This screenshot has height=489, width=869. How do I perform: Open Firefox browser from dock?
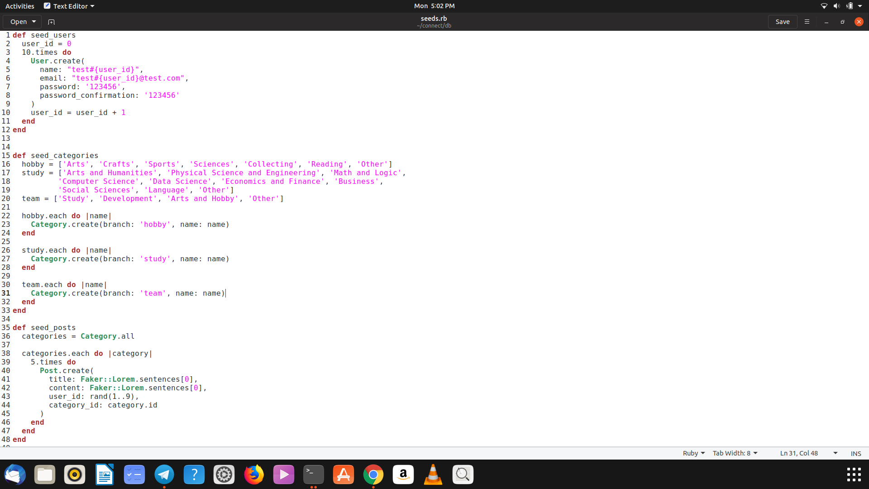[253, 475]
